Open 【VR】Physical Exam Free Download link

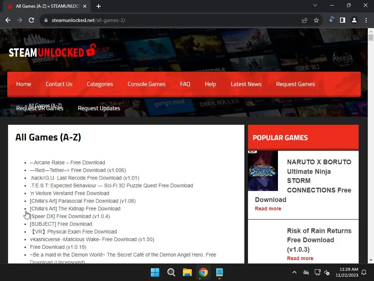click(x=73, y=232)
